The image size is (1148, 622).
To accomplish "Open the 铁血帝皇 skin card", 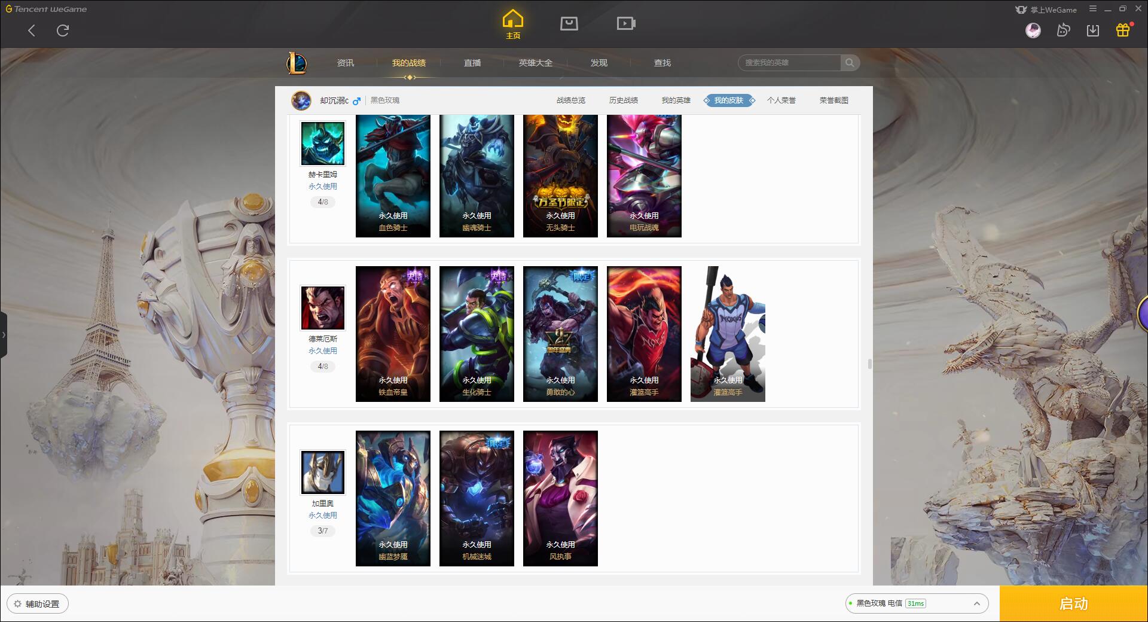I will 393,334.
